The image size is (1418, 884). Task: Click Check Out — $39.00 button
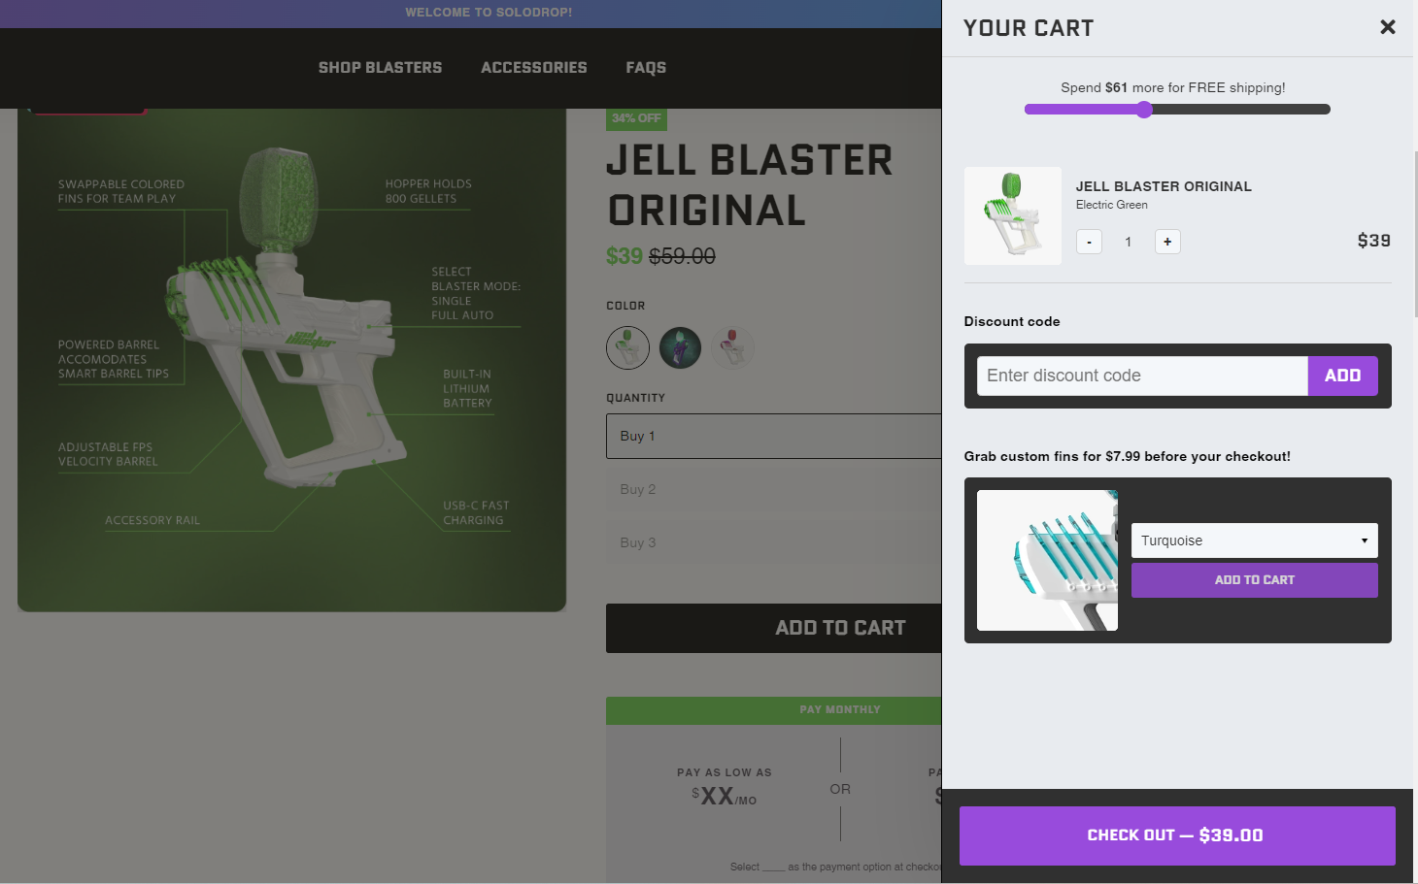pyautogui.click(x=1177, y=835)
